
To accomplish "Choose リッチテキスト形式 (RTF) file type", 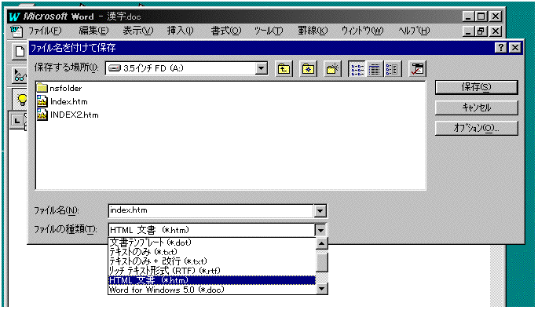I will (x=212, y=271).
